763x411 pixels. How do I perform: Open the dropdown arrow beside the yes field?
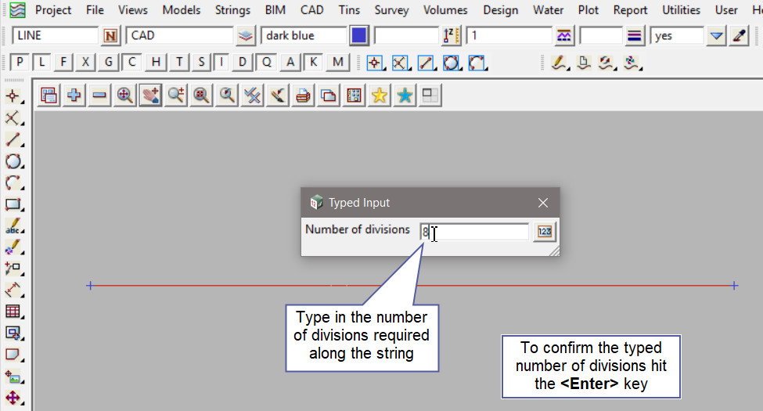pyautogui.click(x=717, y=36)
